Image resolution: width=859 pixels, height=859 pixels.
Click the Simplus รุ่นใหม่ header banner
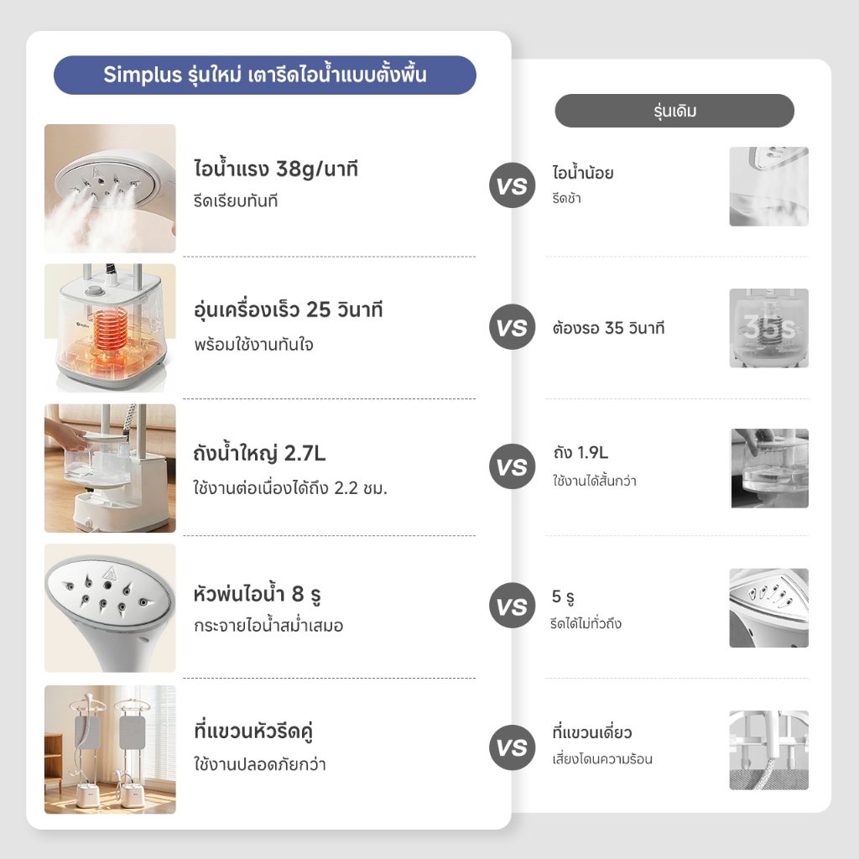click(x=265, y=75)
